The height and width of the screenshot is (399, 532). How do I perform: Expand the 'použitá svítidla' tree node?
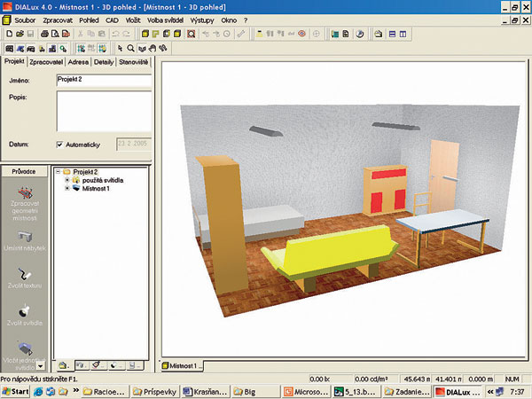[x=66, y=180]
